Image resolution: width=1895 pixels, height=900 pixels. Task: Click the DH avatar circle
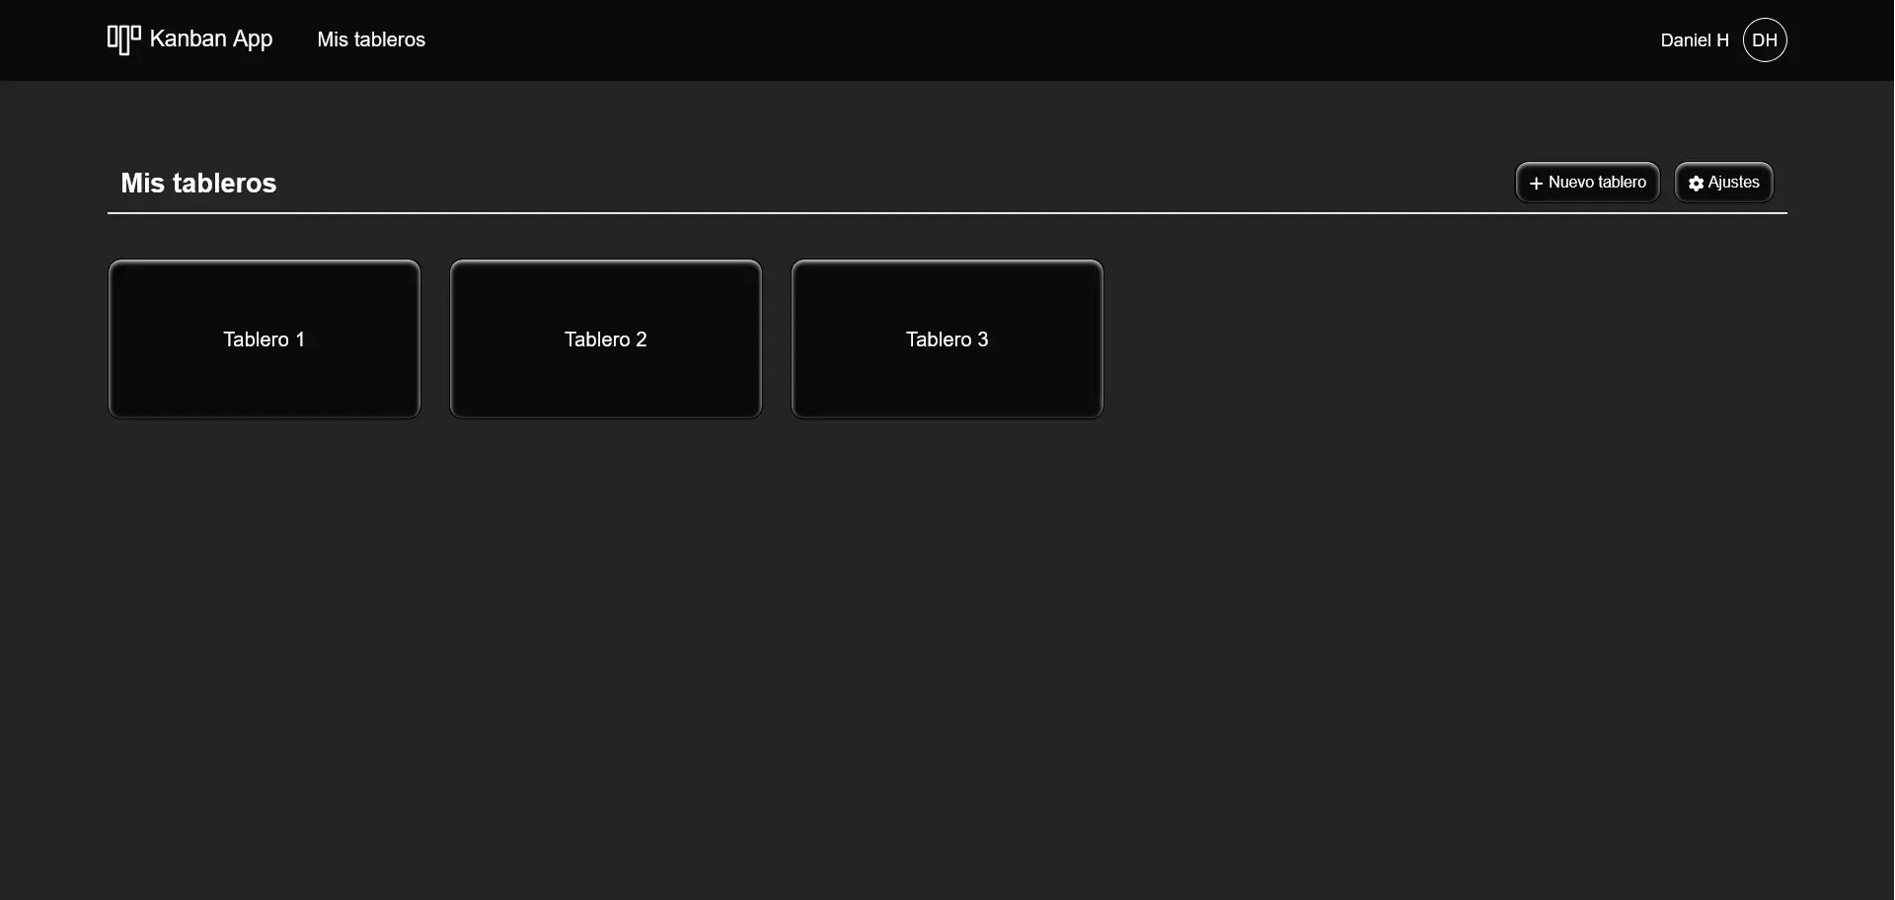coord(1765,40)
